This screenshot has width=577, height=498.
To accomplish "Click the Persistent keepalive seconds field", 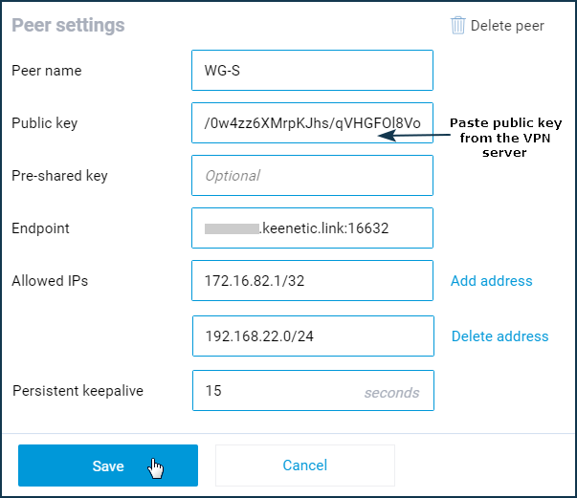I will click(313, 390).
